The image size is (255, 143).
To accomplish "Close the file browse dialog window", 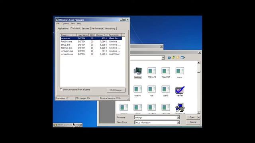I will click(200, 52).
